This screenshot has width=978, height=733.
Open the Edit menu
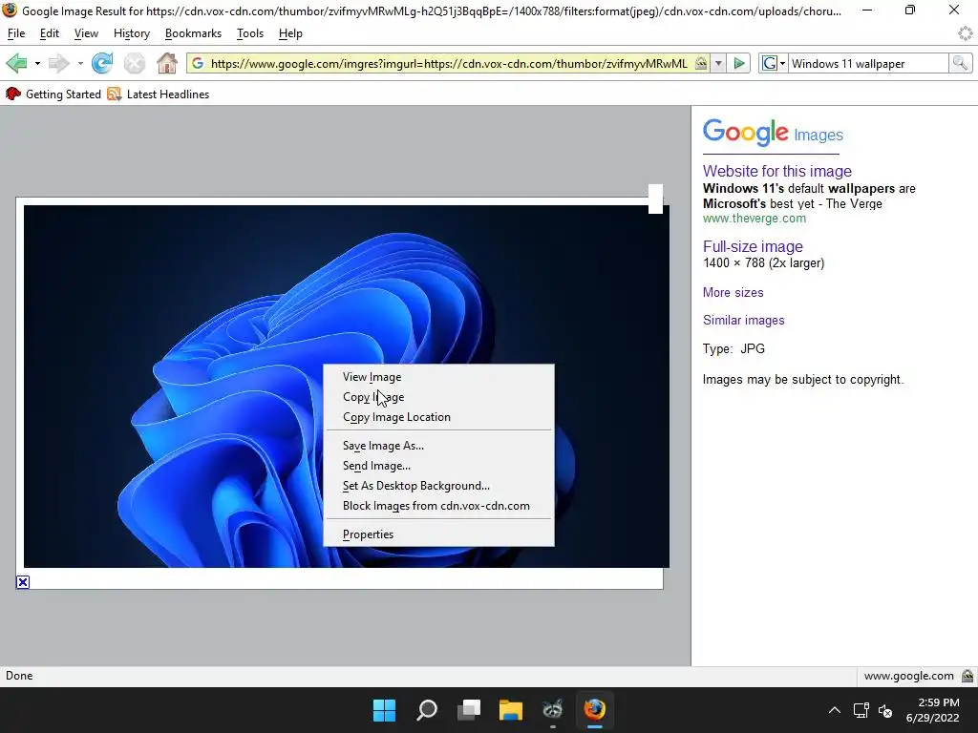click(x=50, y=33)
